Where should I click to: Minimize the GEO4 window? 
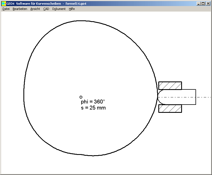pos(199,4)
